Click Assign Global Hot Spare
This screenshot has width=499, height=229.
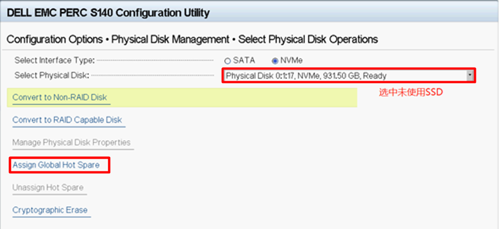pyautogui.click(x=56, y=165)
